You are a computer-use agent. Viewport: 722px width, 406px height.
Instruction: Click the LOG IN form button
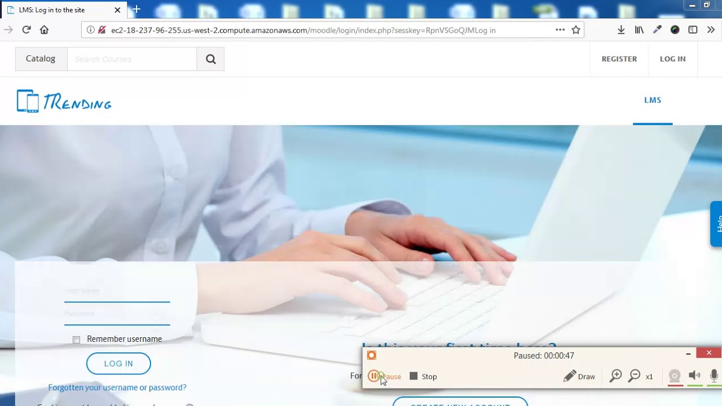pos(118,364)
